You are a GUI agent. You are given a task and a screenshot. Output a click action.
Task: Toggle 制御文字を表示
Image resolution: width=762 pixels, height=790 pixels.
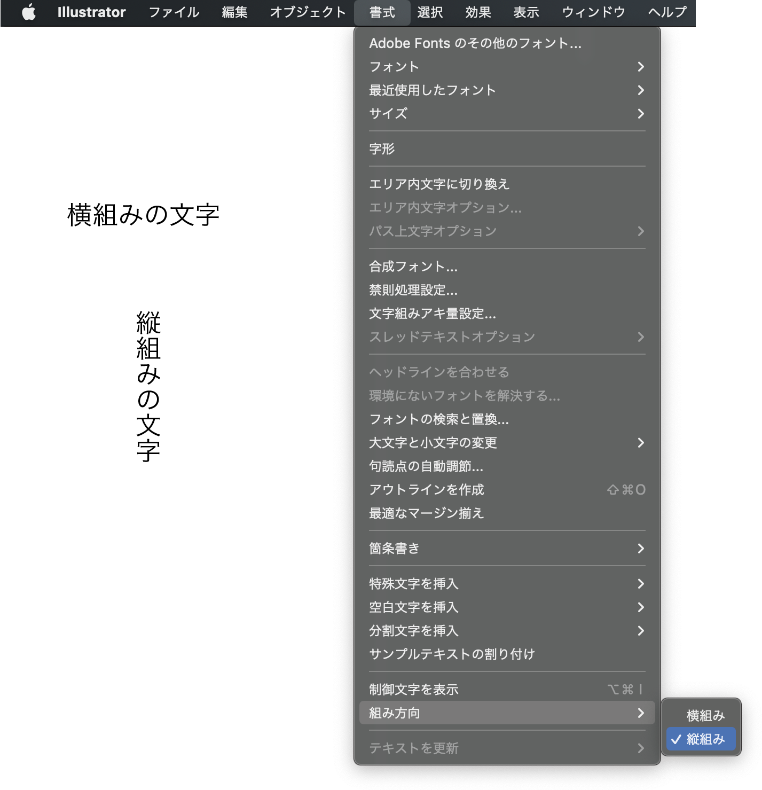[x=413, y=690]
